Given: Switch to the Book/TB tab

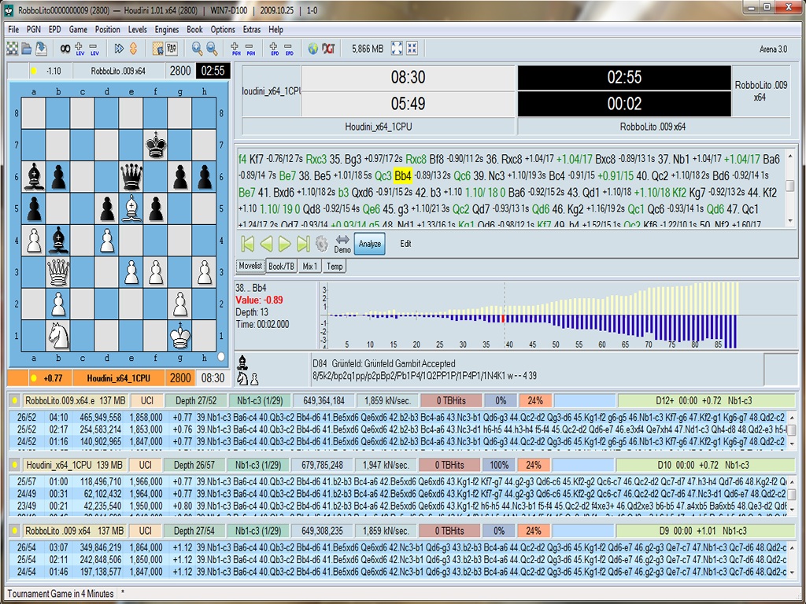Looking at the screenshot, I should pos(281,266).
